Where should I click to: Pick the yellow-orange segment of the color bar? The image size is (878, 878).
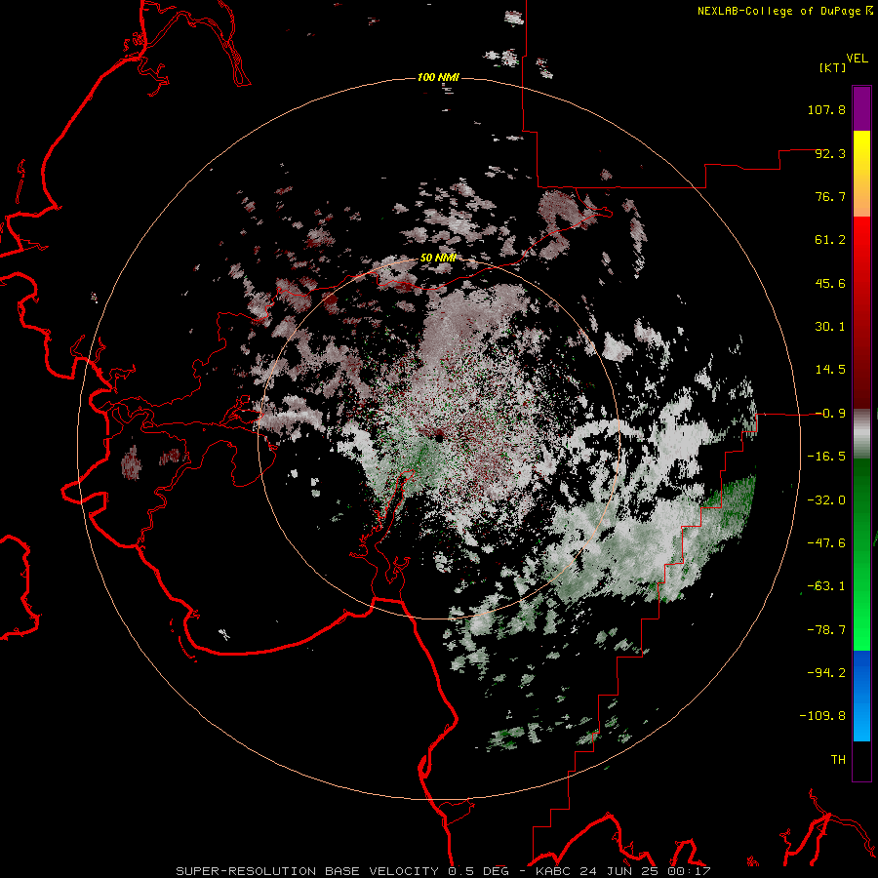click(x=861, y=174)
